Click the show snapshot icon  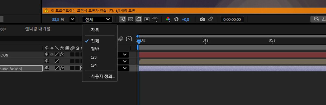click(x=211, y=19)
